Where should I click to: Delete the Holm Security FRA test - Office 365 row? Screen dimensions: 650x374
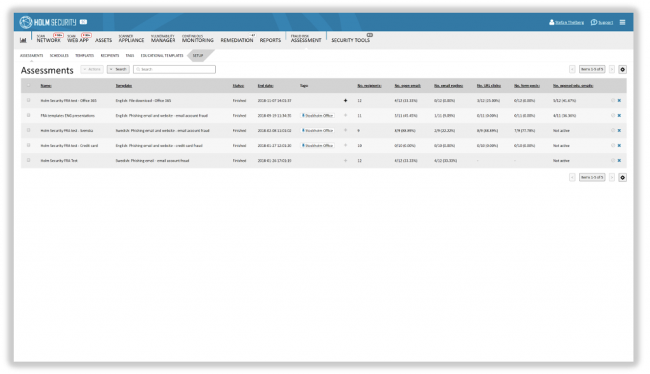[x=619, y=100]
